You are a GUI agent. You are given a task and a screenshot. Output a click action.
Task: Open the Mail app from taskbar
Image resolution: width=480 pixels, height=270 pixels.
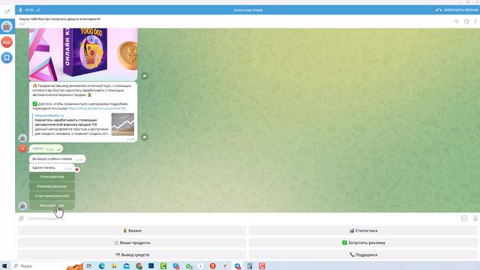pos(127,266)
